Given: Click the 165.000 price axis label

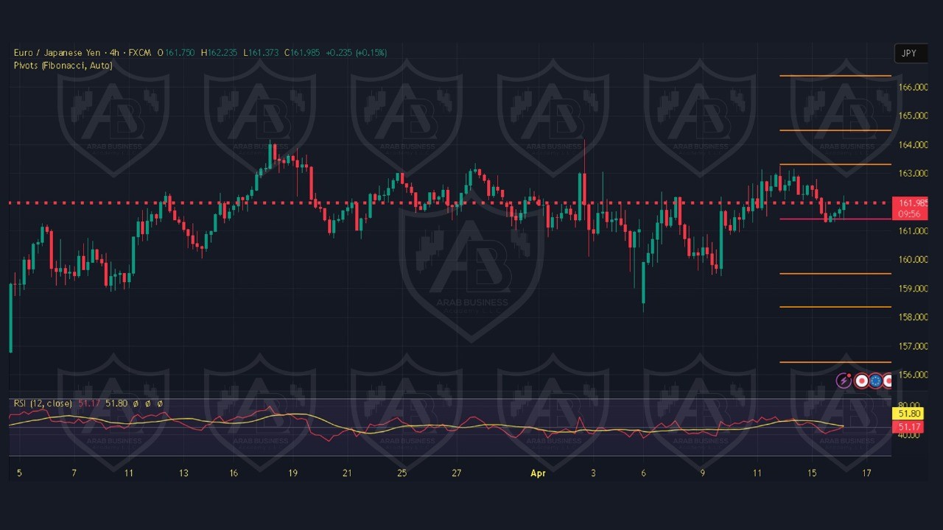Looking at the screenshot, I should tap(913, 116).
